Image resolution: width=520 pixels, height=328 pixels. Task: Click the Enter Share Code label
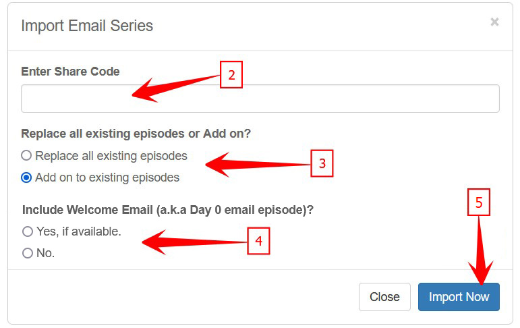point(70,72)
